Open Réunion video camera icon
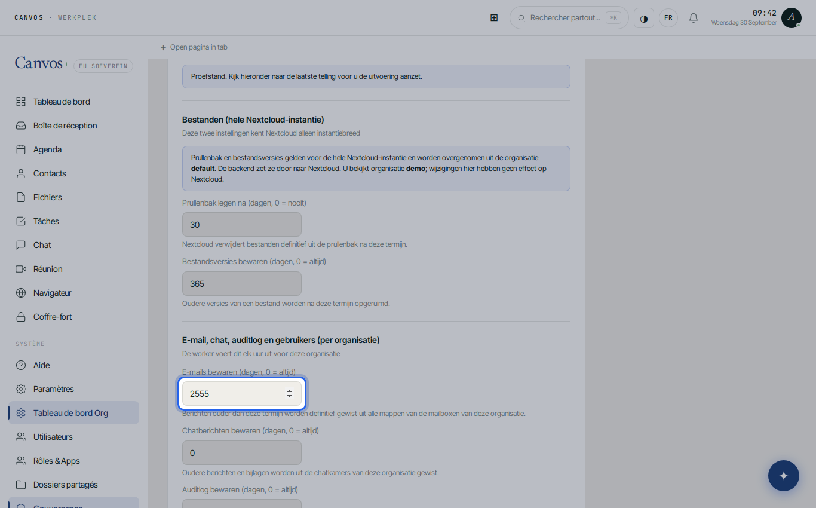The height and width of the screenshot is (508, 816). 21,269
